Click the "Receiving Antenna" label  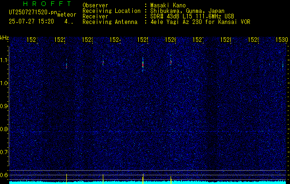(110, 22)
